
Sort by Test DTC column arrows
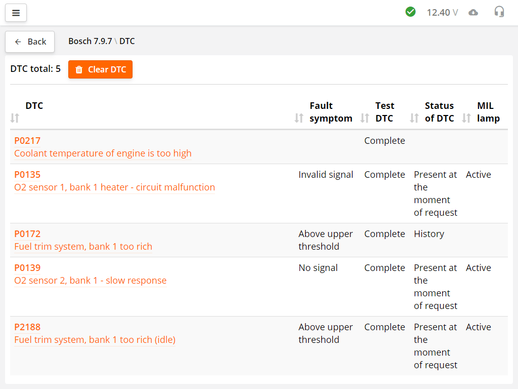click(365, 118)
